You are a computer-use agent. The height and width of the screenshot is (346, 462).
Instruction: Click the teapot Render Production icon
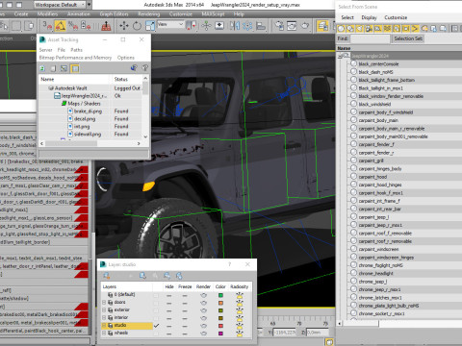(304, 26)
